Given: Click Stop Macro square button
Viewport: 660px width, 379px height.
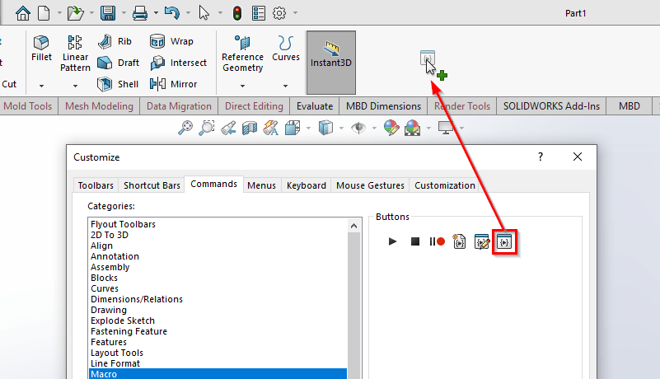Looking at the screenshot, I should point(415,241).
